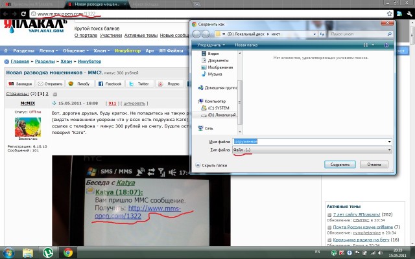Screen dimensions: 415x259
Task: Select 'Музыка' in the navigation pane
Action: tap(212, 74)
